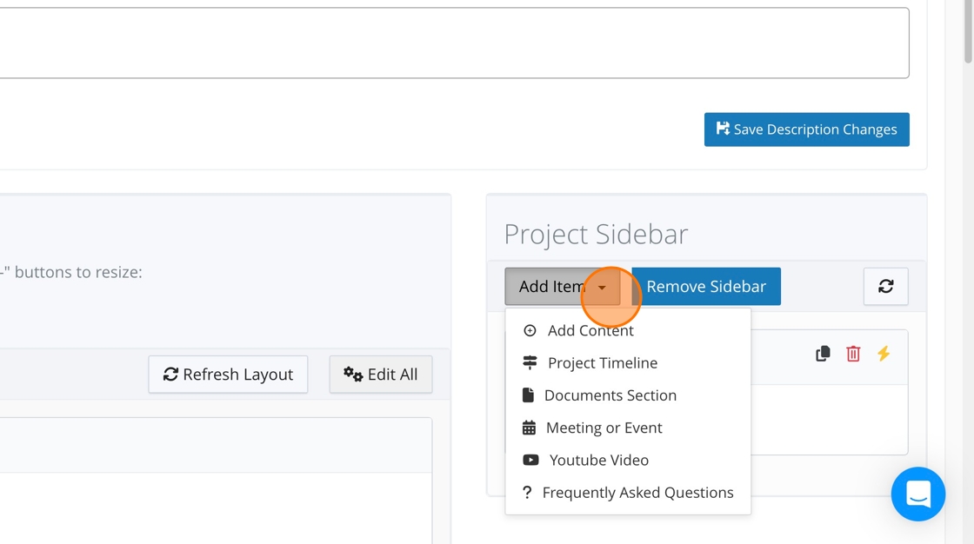This screenshot has width=974, height=544.
Task: Click the Refresh Layout button
Action: pos(228,375)
